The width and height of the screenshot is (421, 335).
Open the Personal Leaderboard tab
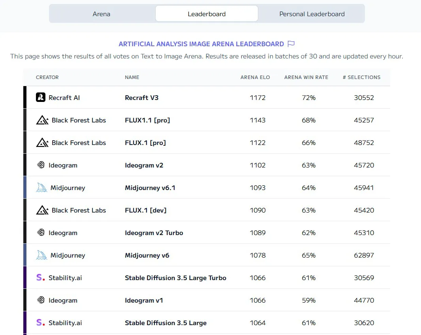pos(312,14)
